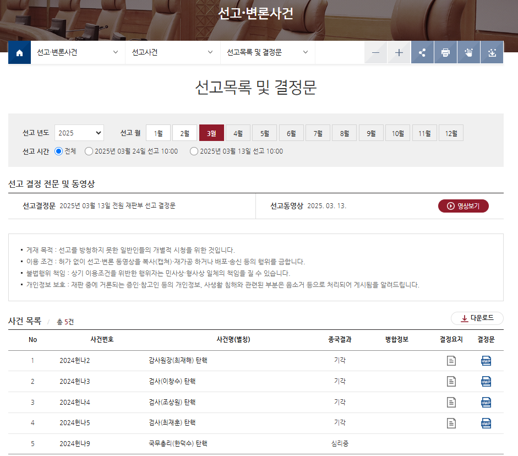Open the 선고 년도 2025 dropdown
This screenshot has height=456, width=518.
[79, 133]
